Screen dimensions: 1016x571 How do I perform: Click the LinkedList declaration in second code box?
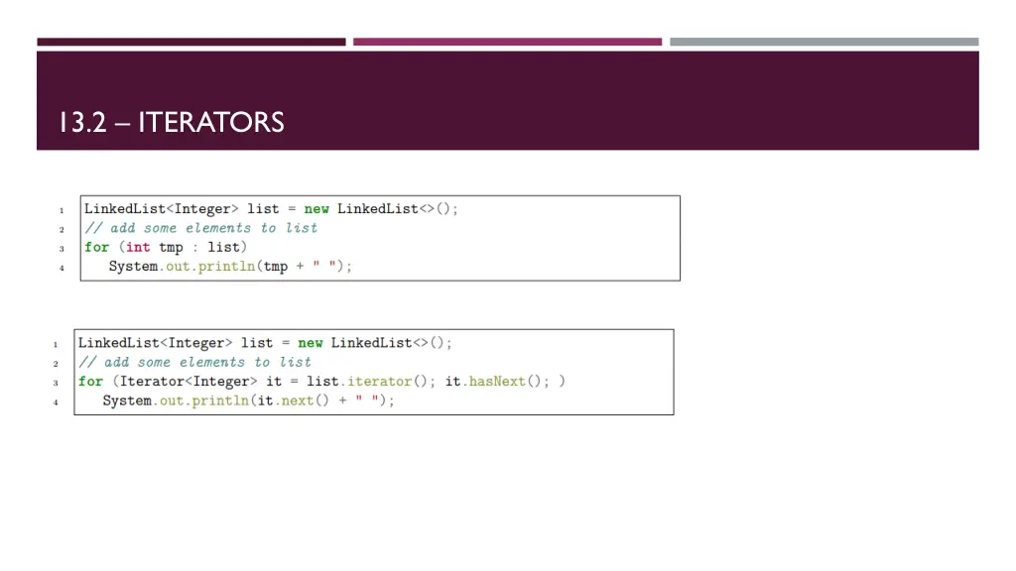[x=264, y=343]
